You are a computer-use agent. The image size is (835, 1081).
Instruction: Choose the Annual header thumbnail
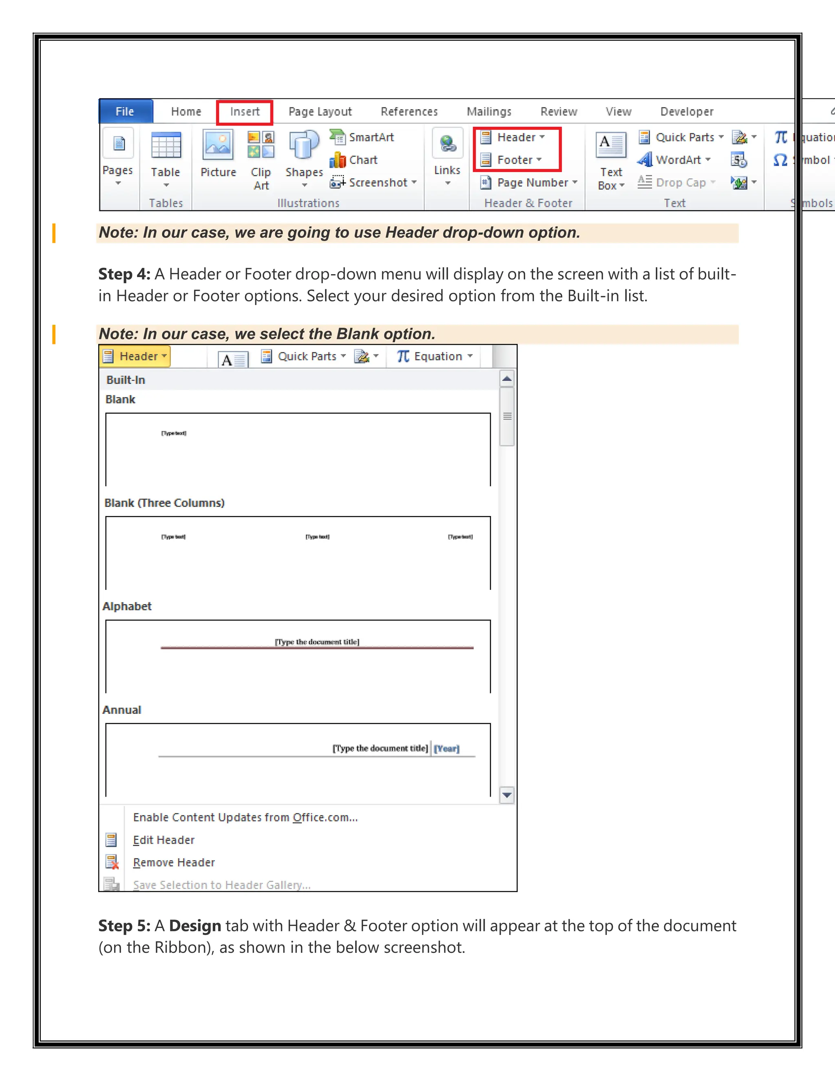298,760
